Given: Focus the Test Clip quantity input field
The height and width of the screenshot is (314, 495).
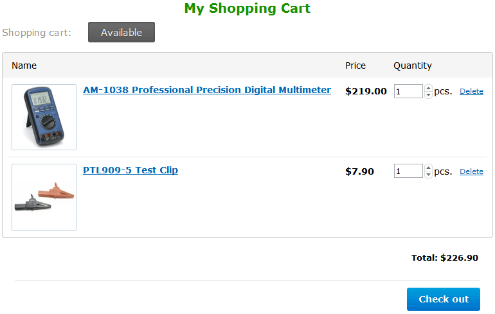Looking at the screenshot, I should 408,171.
